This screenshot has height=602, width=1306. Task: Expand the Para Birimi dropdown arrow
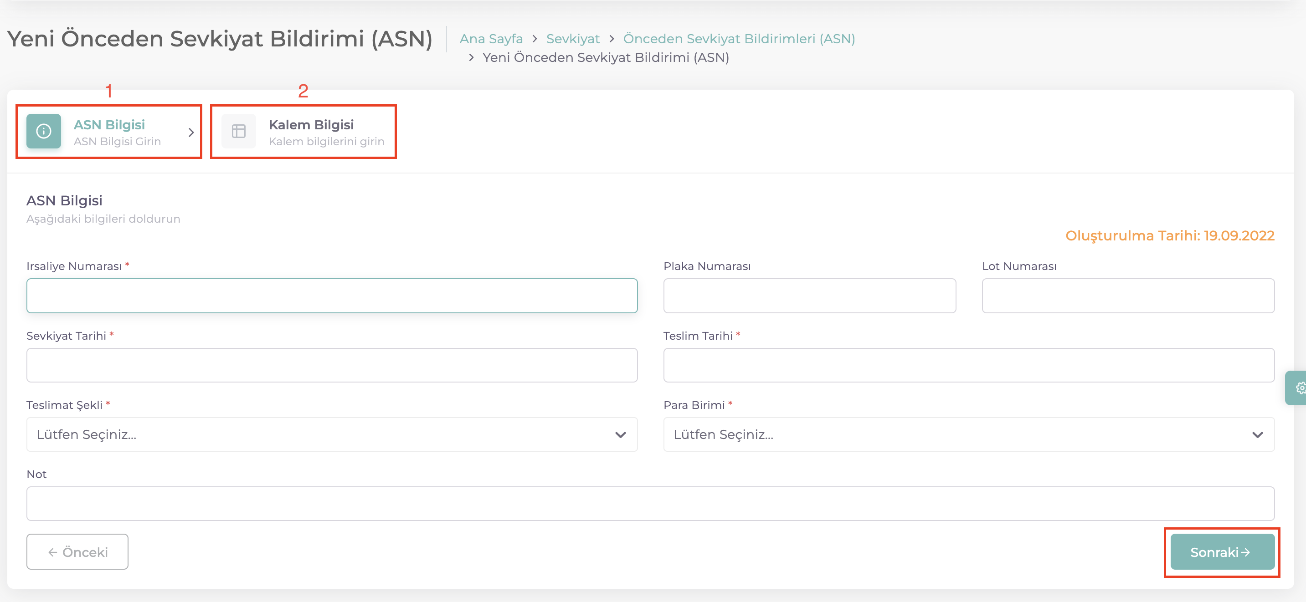1257,435
